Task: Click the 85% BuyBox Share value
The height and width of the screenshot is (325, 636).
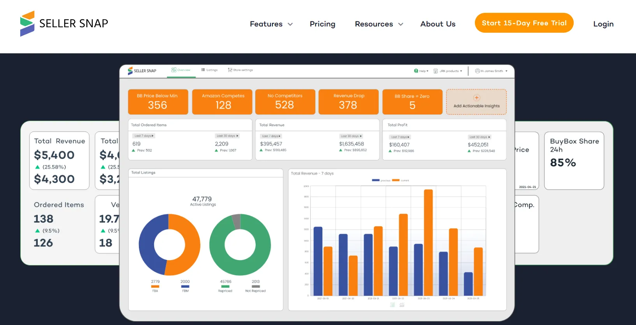Action: pyautogui.click(x=563, y=163)
